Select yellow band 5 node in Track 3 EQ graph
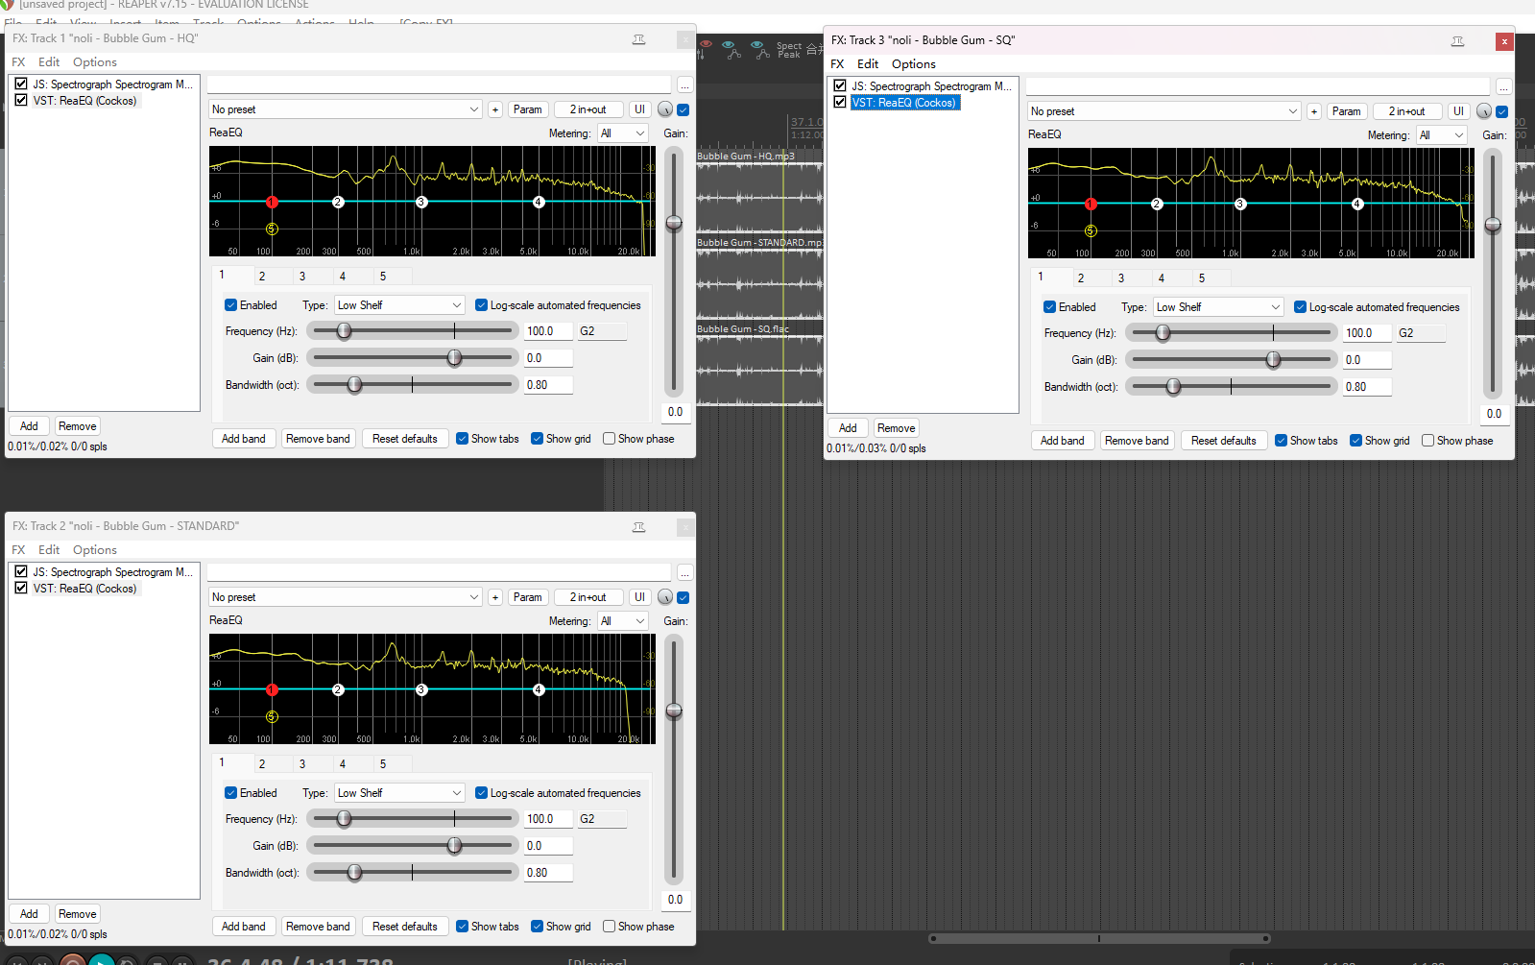This screenshot has height=965, width=1535. click(1091, 230)
